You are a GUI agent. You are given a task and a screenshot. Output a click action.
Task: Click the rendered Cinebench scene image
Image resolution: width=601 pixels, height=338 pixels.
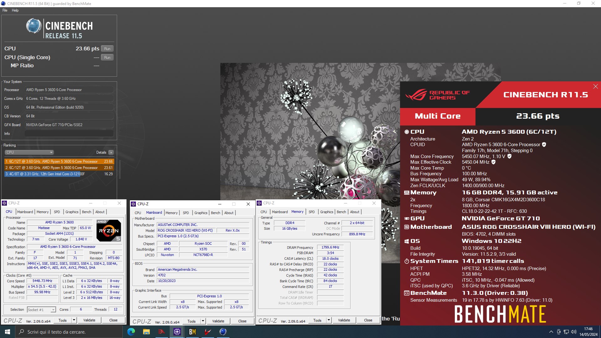click(310, 131)
